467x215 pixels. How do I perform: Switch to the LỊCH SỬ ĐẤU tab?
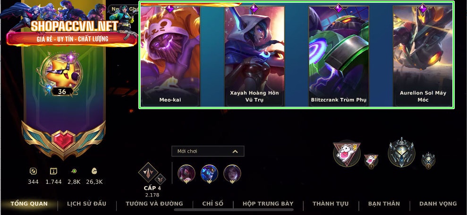[x=87, y=204]
